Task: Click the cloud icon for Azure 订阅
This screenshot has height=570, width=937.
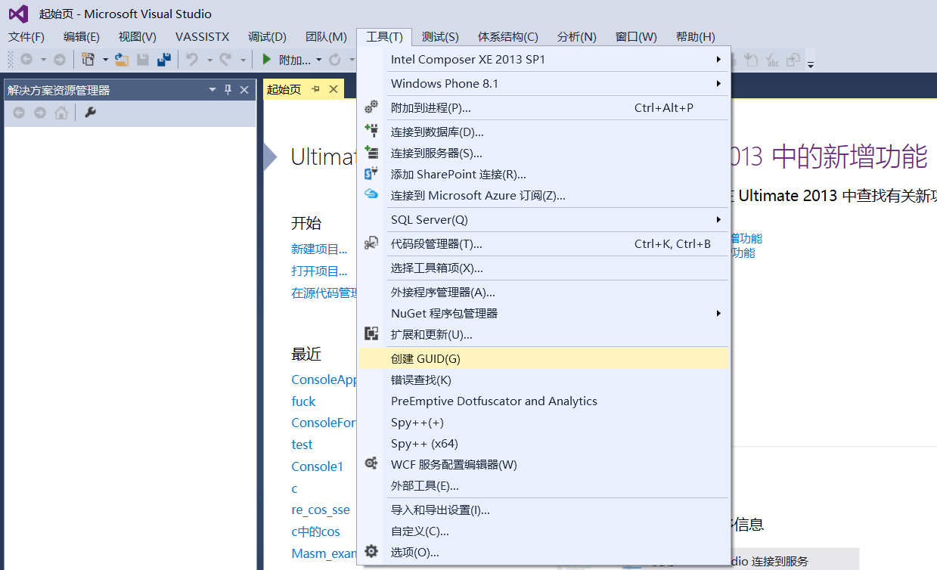Action: [x=371, y=194]
